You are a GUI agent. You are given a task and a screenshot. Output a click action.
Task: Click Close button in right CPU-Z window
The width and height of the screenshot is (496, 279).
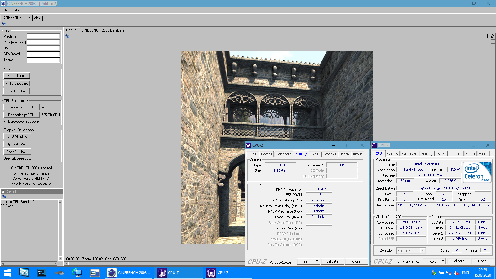pyautogui.click(x=482, y=261)
